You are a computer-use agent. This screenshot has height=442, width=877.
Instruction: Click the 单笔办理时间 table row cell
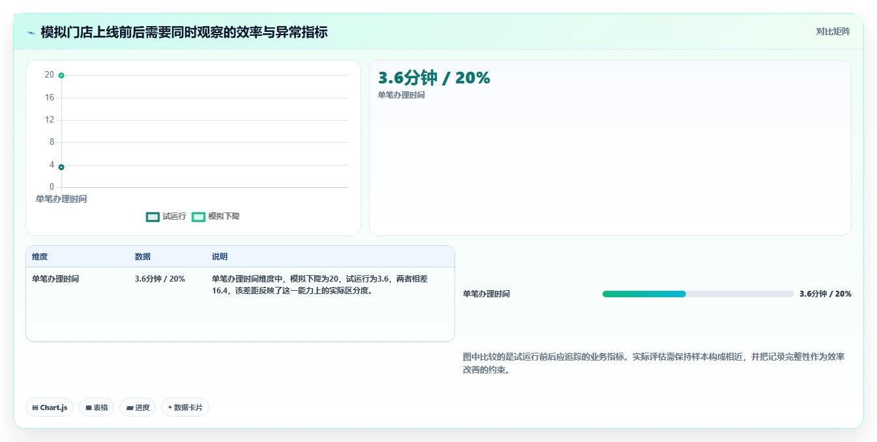[x=55, y=279]
